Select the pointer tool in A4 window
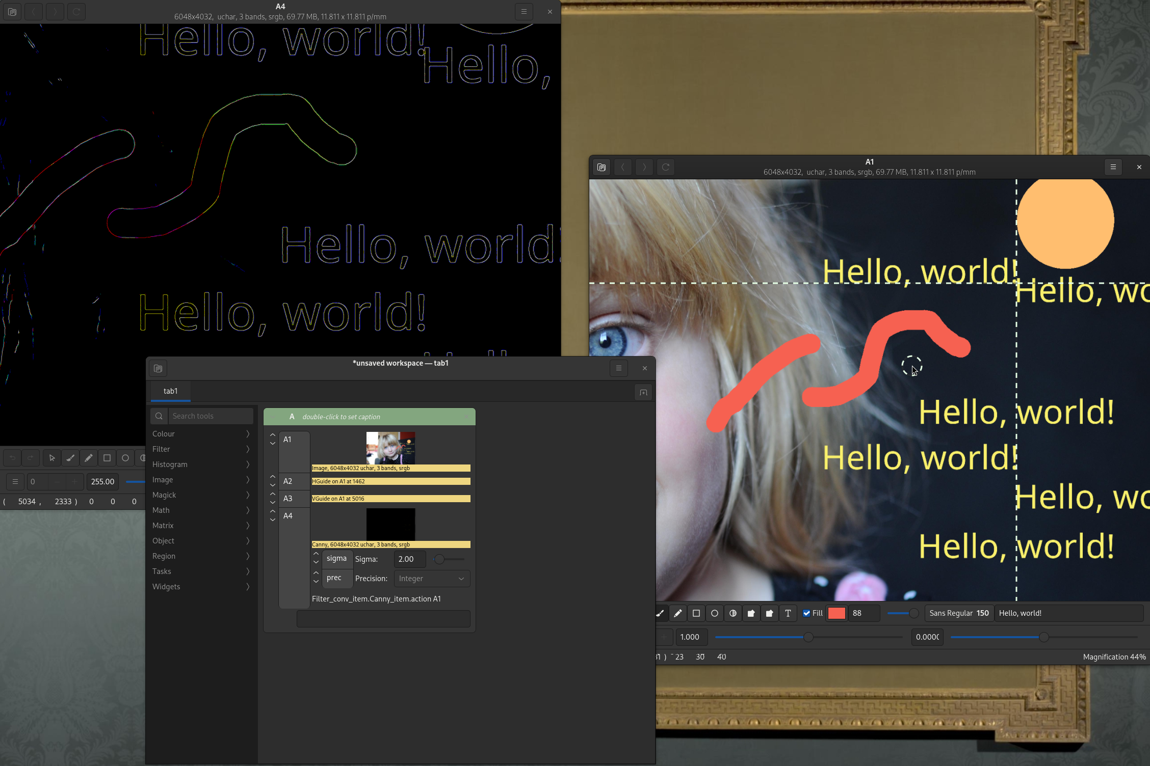 52,458
